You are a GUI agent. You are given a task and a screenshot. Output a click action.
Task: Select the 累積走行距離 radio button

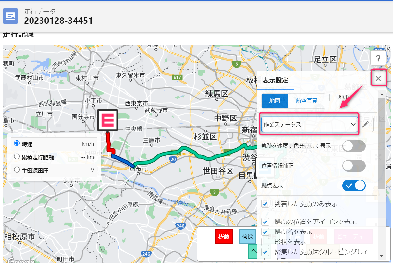[17, 157]
